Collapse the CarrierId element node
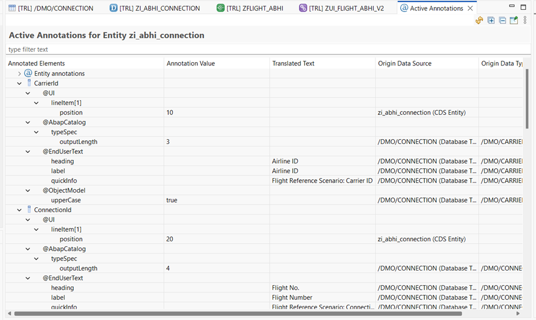This screenshot has height=320, width=536. pos(20,84)
